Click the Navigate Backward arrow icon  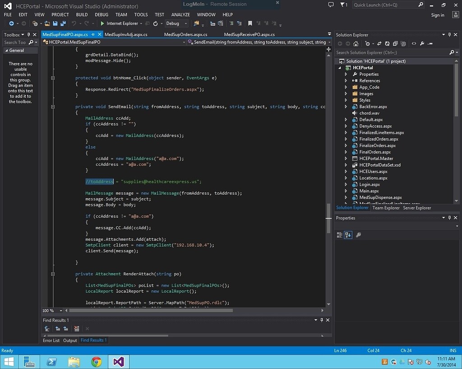tap(12, 23)
